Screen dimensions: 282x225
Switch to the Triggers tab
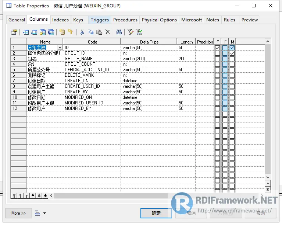(100, 20)
